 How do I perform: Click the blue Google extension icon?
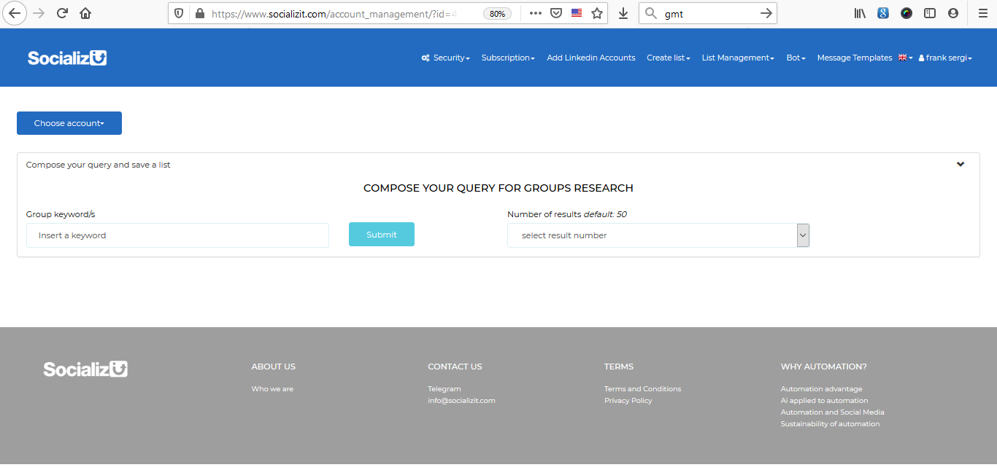click(x=883, y=13)
